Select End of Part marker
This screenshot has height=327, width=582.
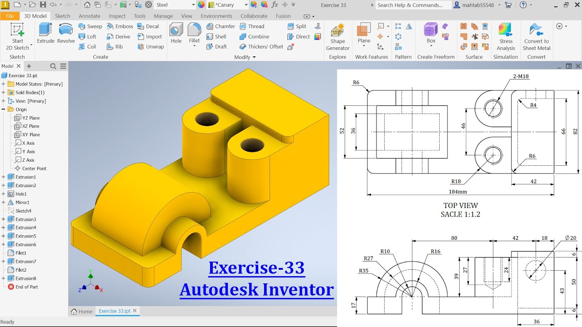click(x=23, y=287)
